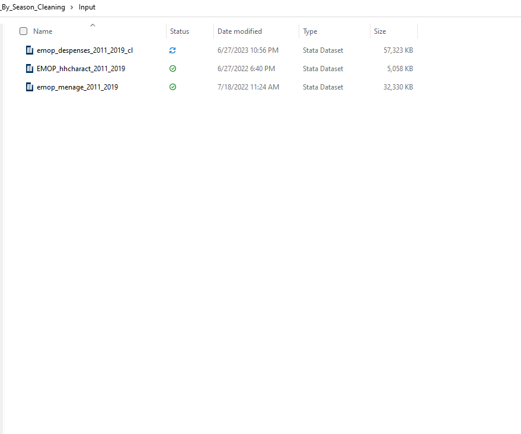Click the date 6/27/2023 10:56 PM
The image size is (521, 434).
(248, 50)
